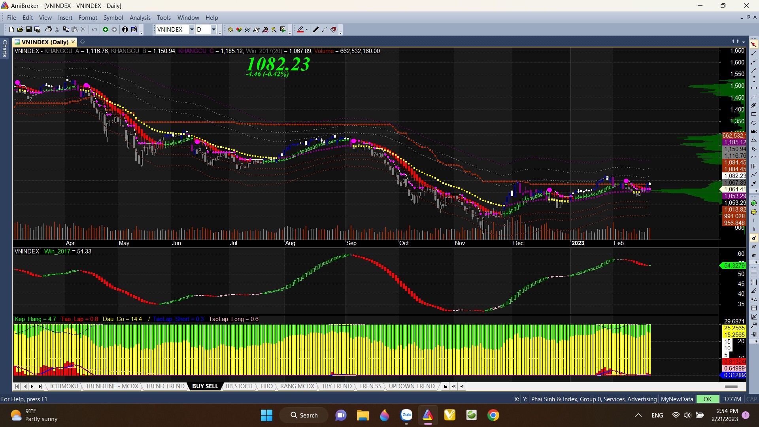Select the arrow pointer tool
The image size is (759, 427).
click(x=754, y=45)
